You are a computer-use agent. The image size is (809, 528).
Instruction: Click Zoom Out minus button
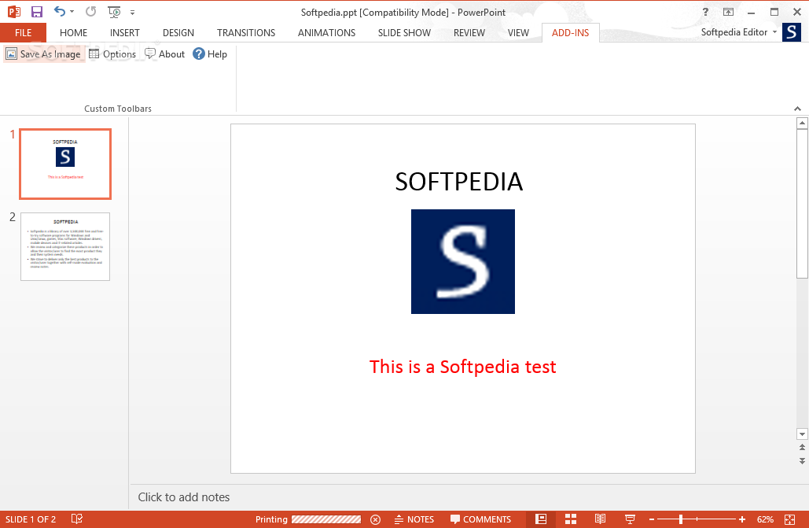point(652,519)
